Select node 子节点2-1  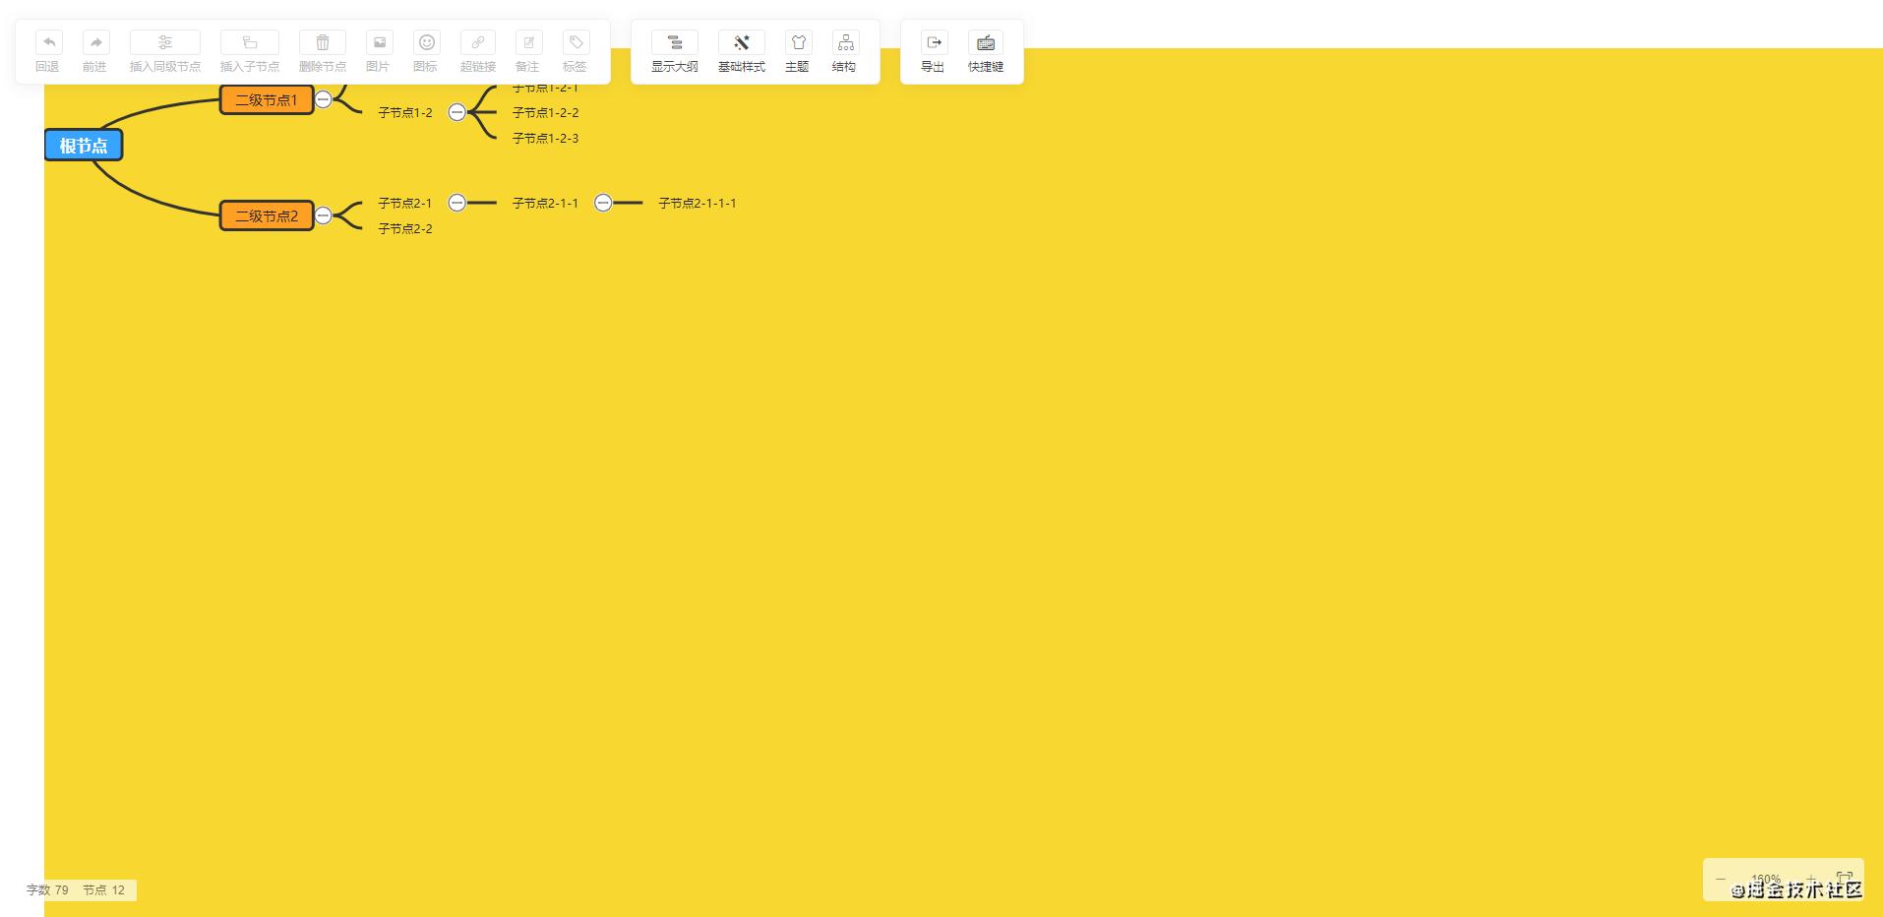pos(405,203)
